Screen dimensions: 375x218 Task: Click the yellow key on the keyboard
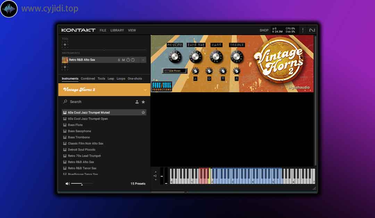point(210,176)
